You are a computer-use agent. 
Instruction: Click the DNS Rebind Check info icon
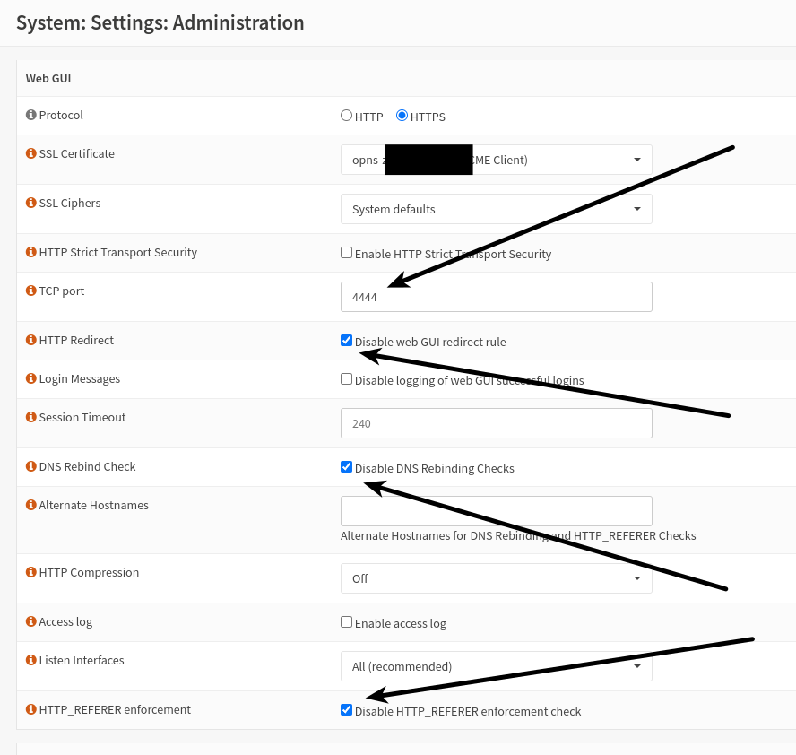31,467
